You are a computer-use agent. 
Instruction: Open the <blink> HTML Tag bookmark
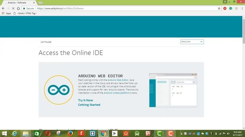(25, 13)
